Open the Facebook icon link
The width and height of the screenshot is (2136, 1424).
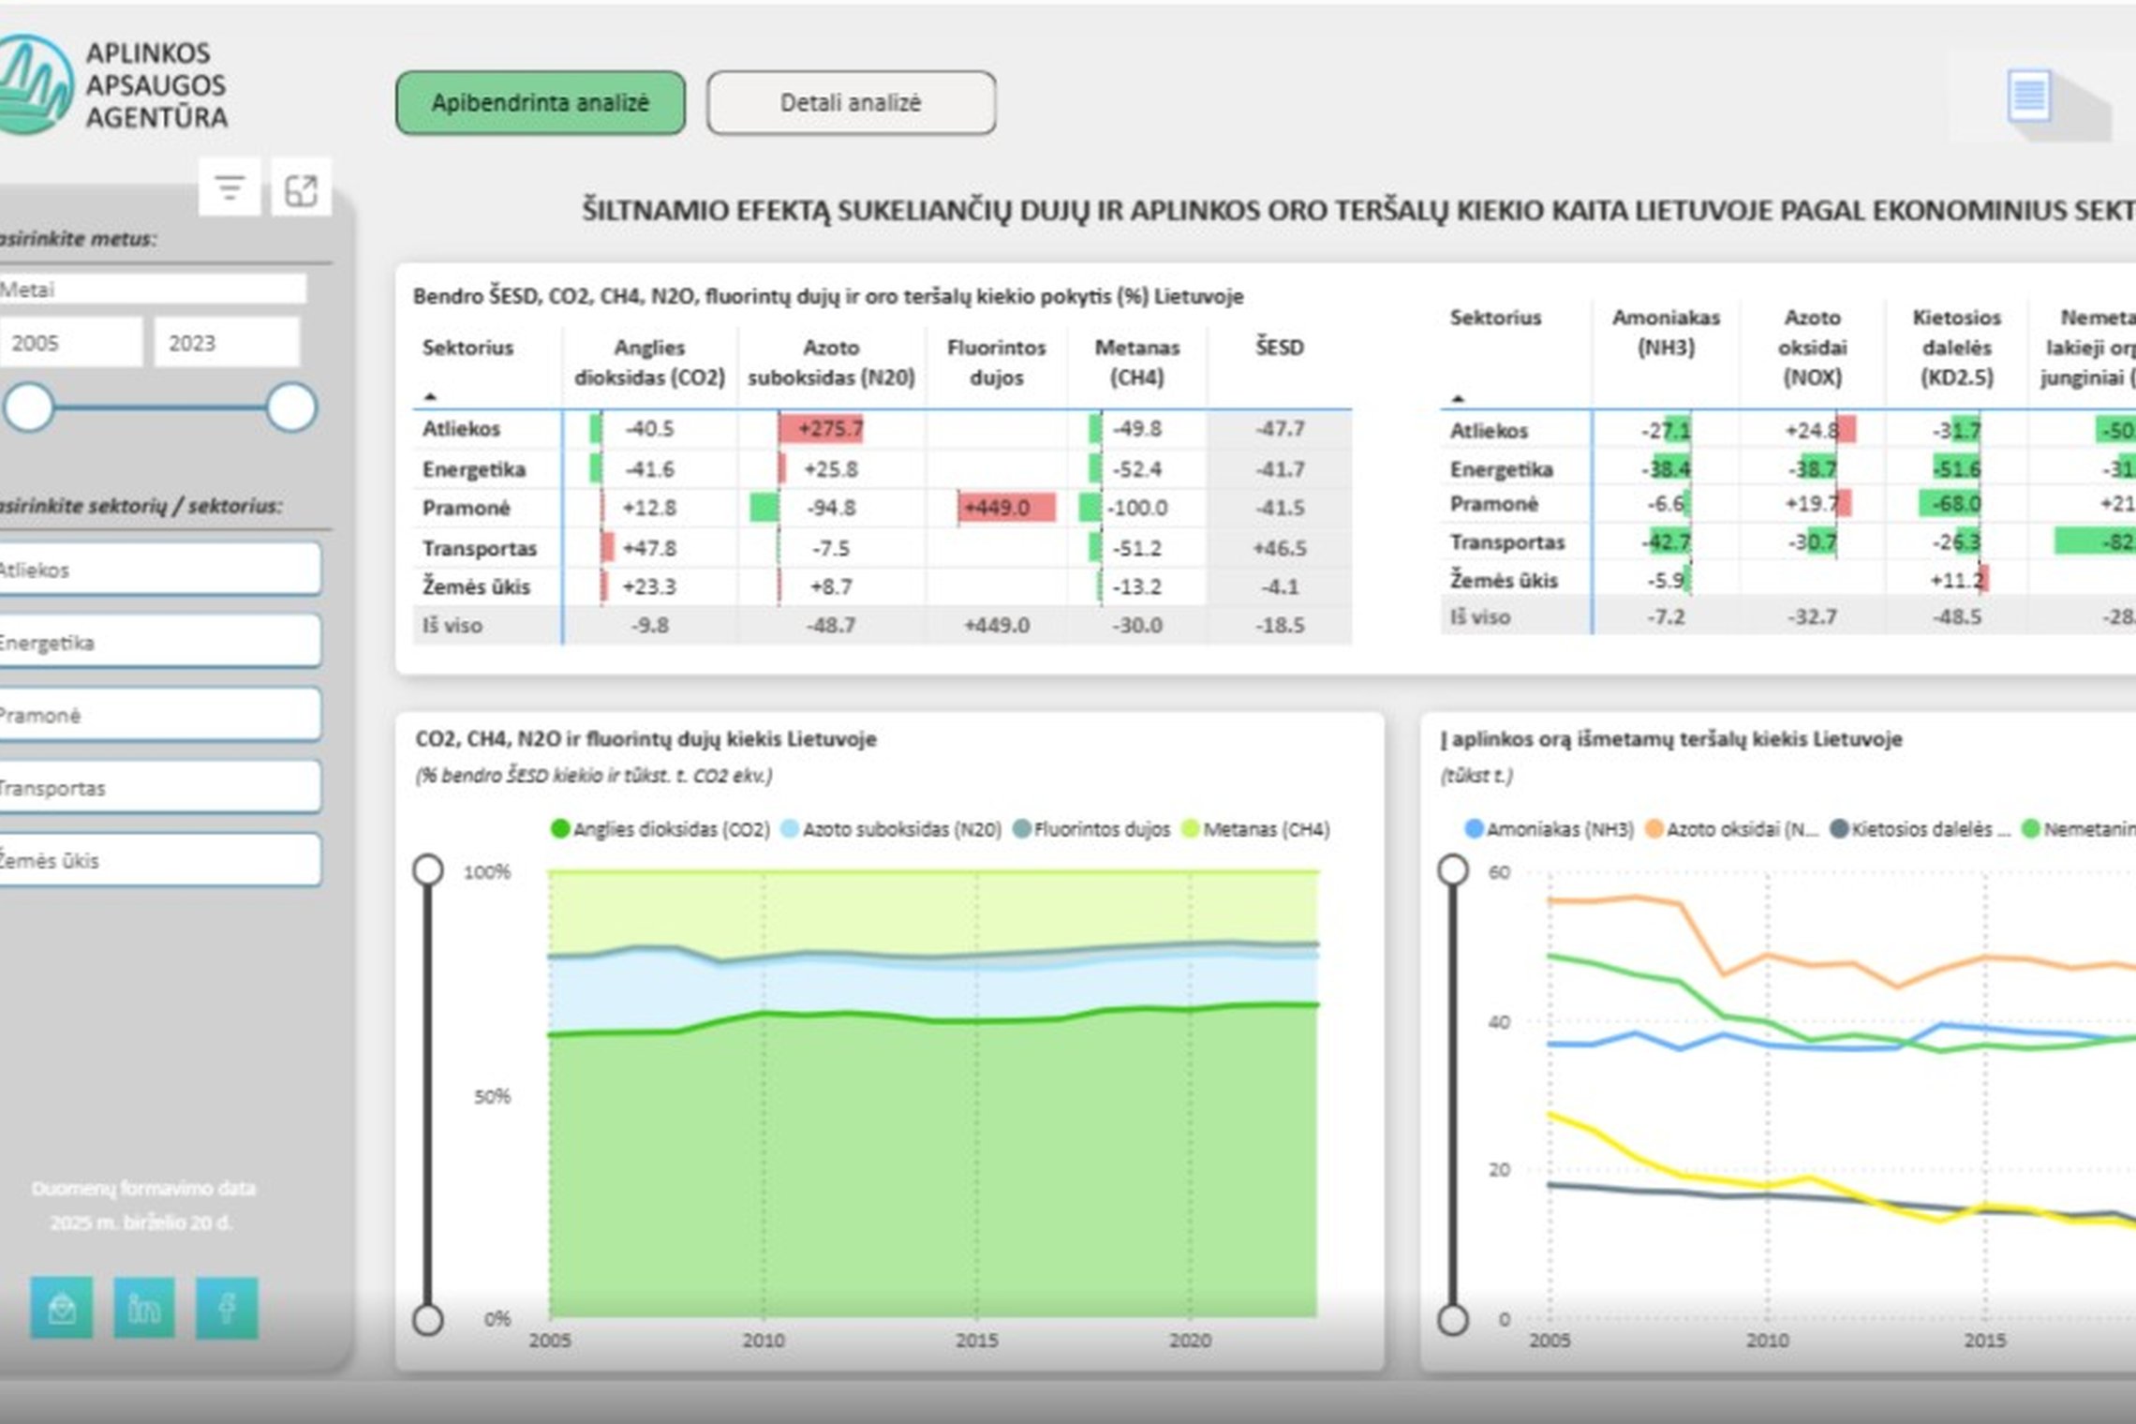(227, 1306)
